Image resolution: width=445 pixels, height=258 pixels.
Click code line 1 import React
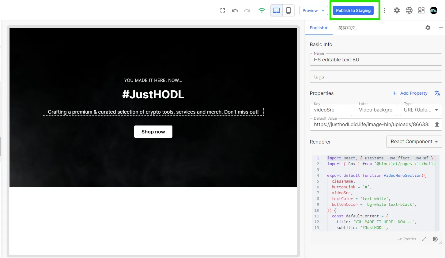click(380, 158)
